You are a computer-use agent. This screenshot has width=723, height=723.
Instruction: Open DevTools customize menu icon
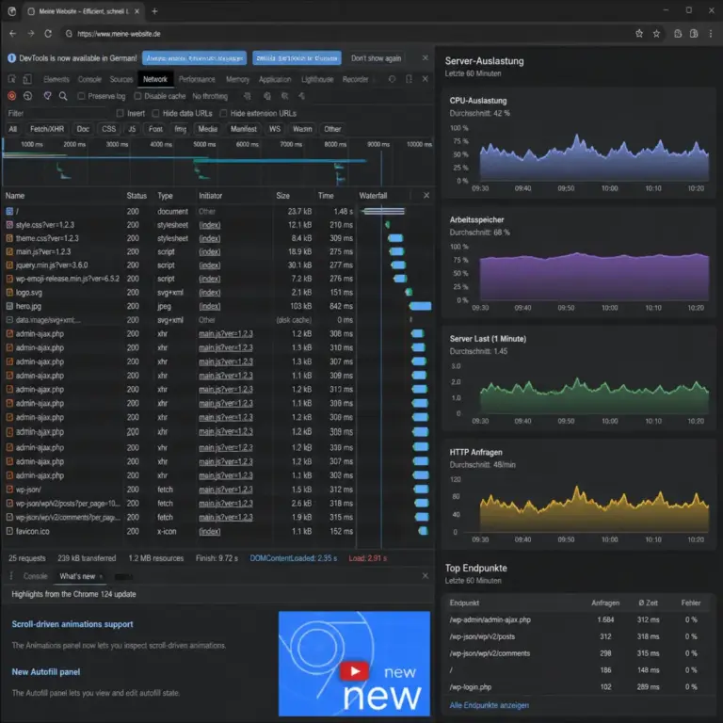(x=409, y=79)
